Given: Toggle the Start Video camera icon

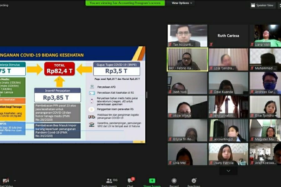Looking at the screenshot, I should tap(5, 181).
